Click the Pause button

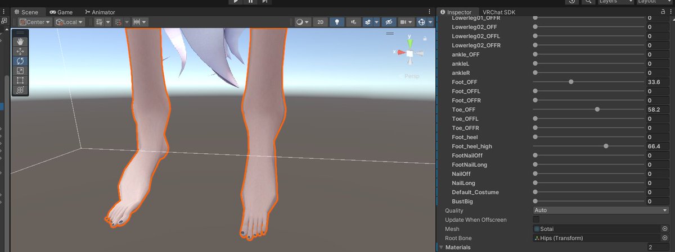tap(250, 2)
